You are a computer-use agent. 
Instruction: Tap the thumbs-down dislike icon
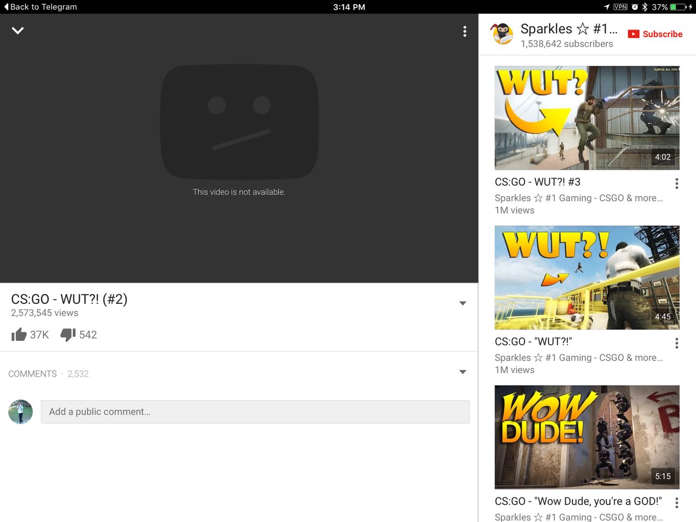pyautogui.click(x=68, y=334)
